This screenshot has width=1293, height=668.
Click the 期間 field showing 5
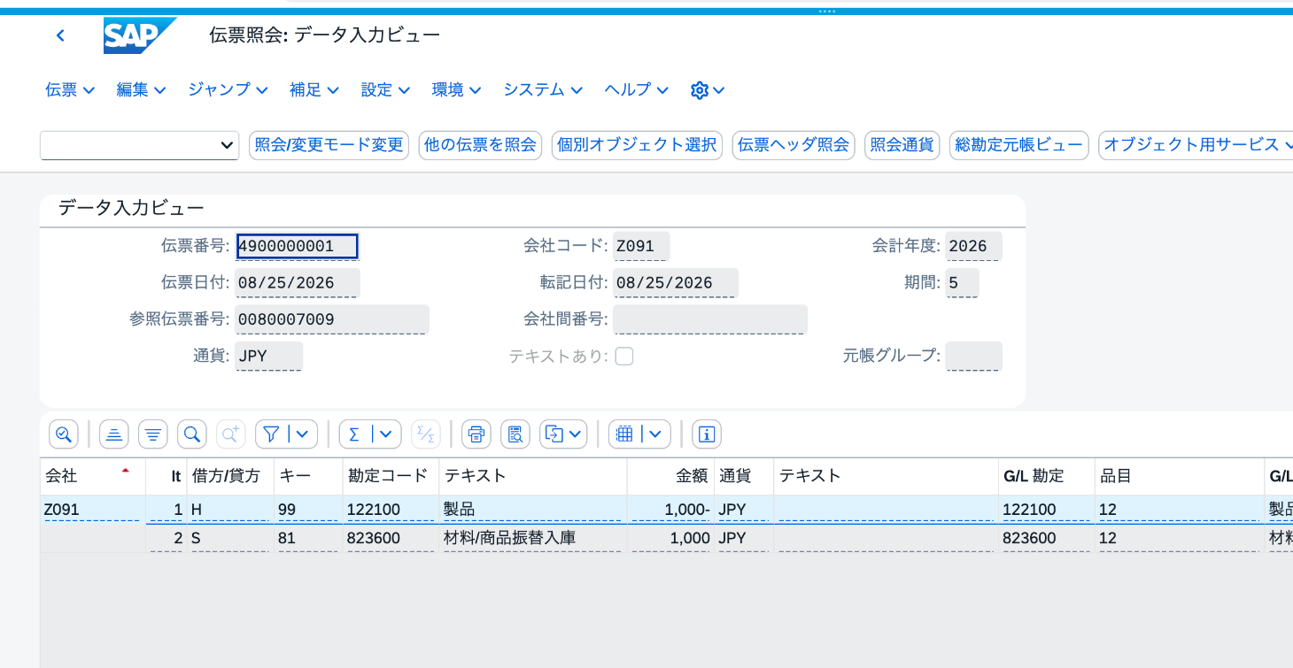(x=962, y=283)
